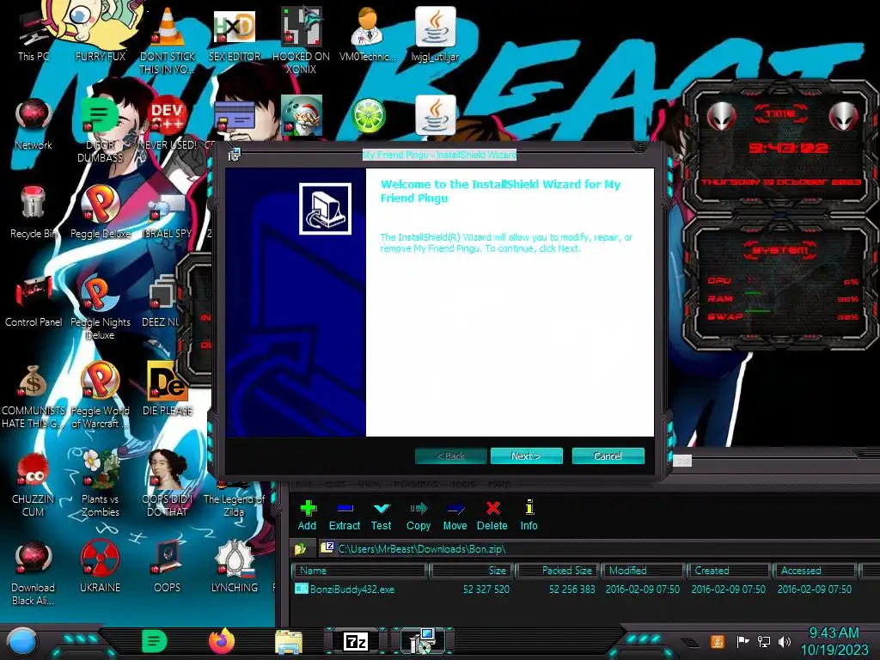Click the network tray icon
This screenshot has width=880, height=660.
(x=764, y=641)
